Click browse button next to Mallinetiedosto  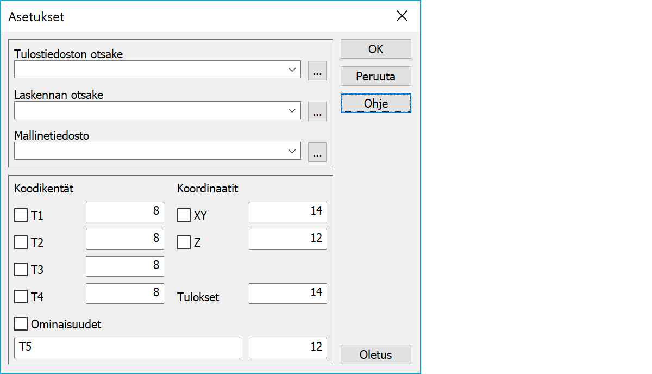[x=317, y=152]
